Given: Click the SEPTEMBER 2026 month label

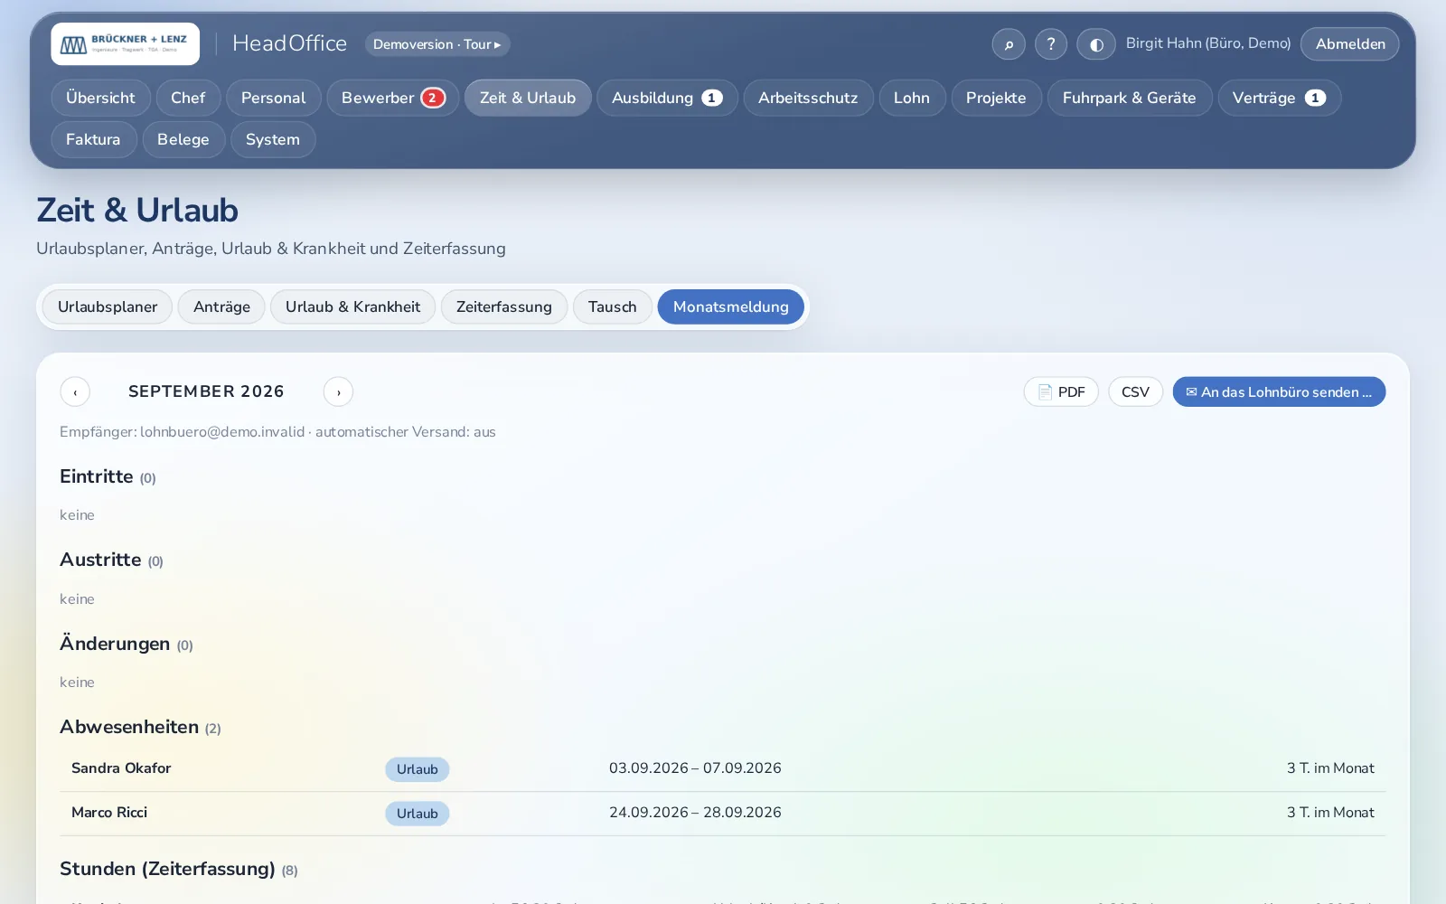Looking at the screenshot, I should click(x=206, y=391).
